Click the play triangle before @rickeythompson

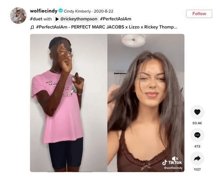57,19
